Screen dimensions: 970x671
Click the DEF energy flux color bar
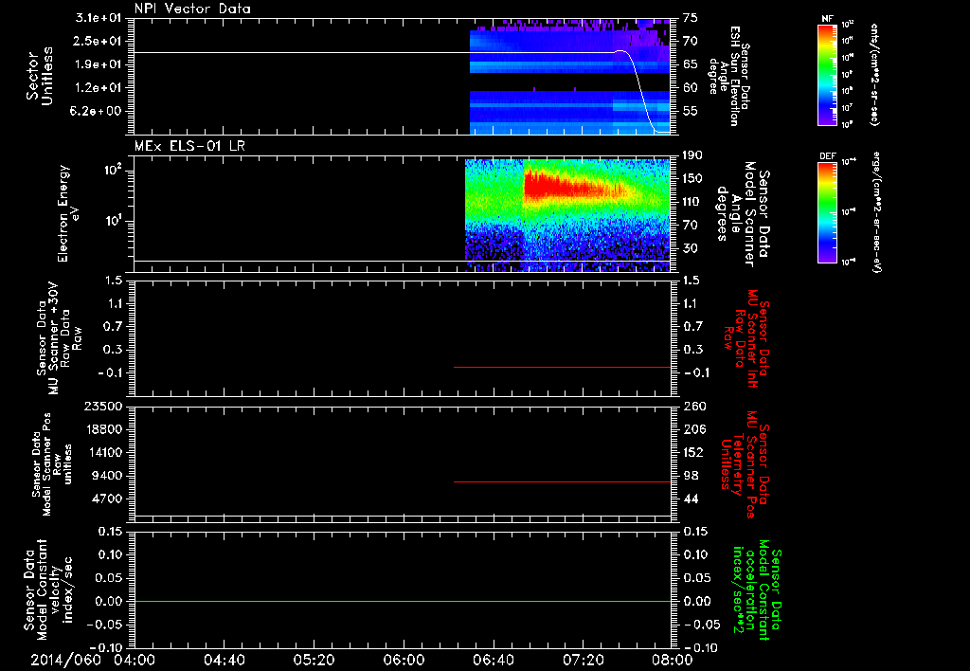coord(828,212)
